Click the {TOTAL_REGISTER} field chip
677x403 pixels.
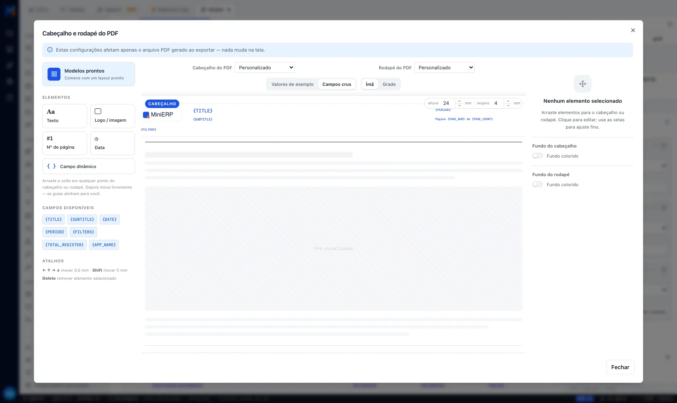[x=64, y=245]
